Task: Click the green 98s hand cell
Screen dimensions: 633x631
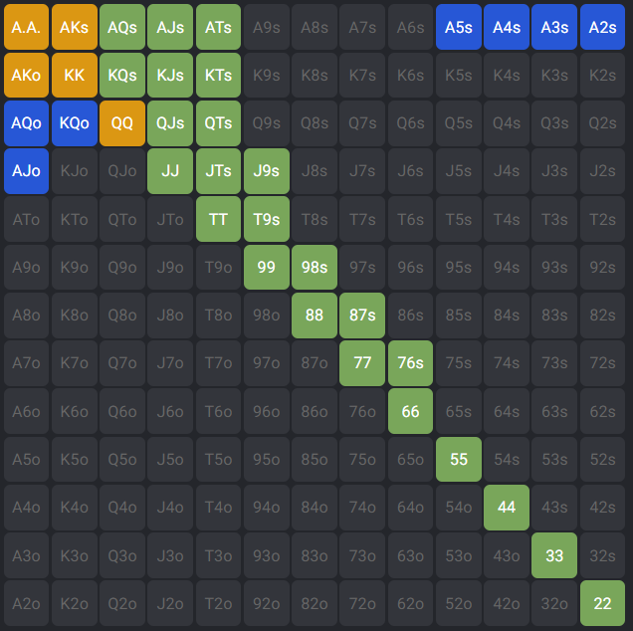Action: (315, 267)
